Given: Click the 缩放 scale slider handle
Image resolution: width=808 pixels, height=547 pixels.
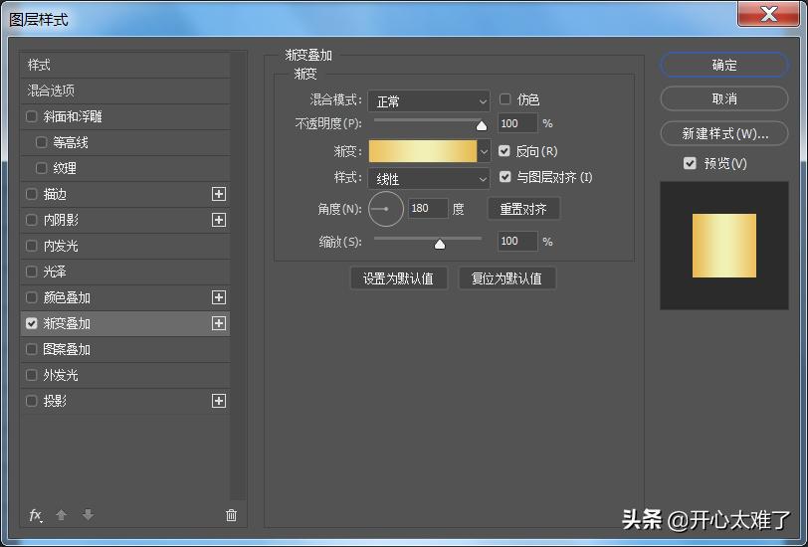Looking at the screenshot, I should point(440,244).
